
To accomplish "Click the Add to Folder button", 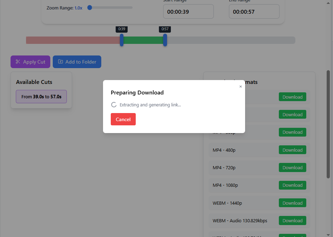I will 77,62.
